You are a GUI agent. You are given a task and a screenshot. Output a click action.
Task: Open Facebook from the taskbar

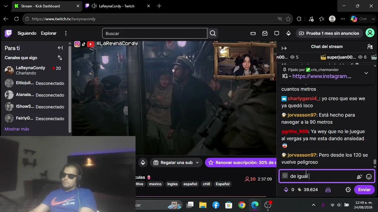[216, 205]
